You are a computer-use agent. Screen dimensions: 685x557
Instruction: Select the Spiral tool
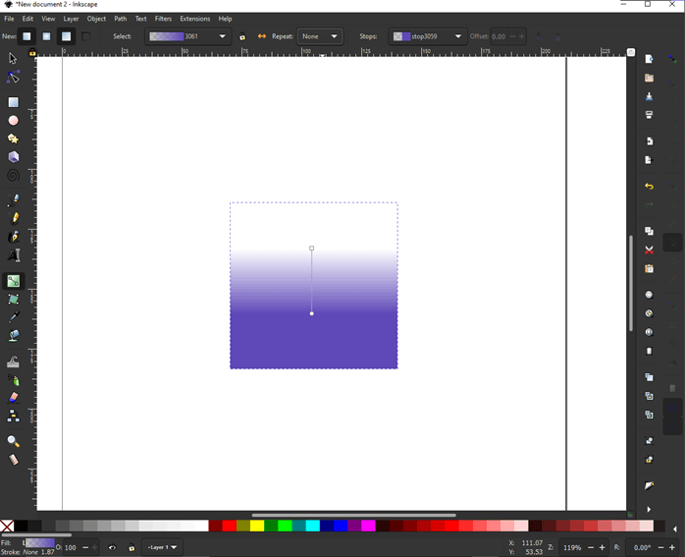13,175
